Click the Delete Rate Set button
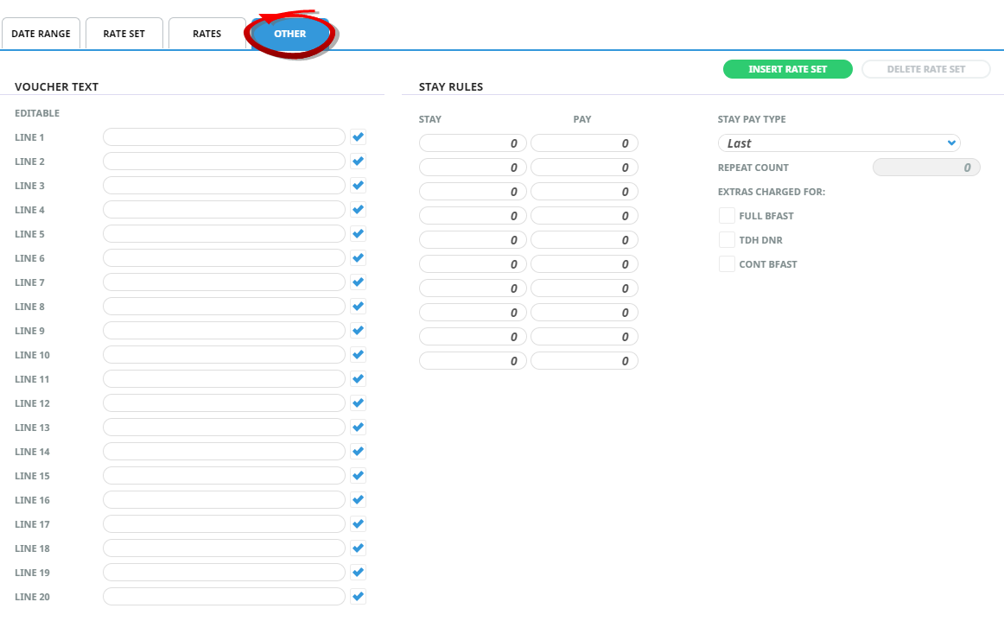The height and width of the screenshot is (640, 1004). (925, 69)
